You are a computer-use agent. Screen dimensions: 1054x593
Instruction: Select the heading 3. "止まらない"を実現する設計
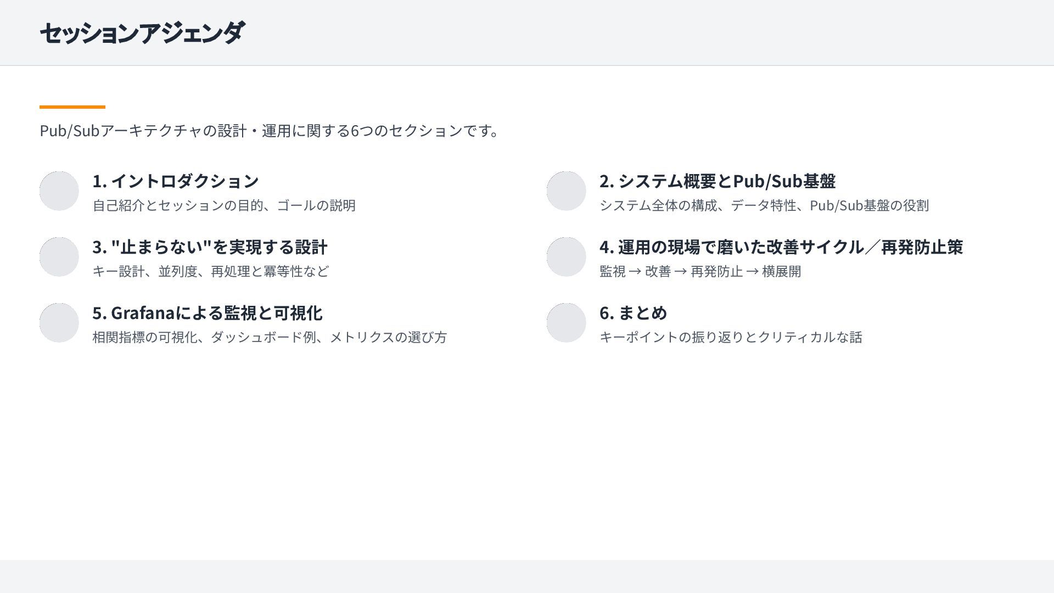pos(210,247)
